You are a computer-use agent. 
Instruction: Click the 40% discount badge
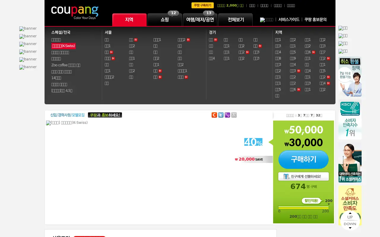(x=253, y=142)
